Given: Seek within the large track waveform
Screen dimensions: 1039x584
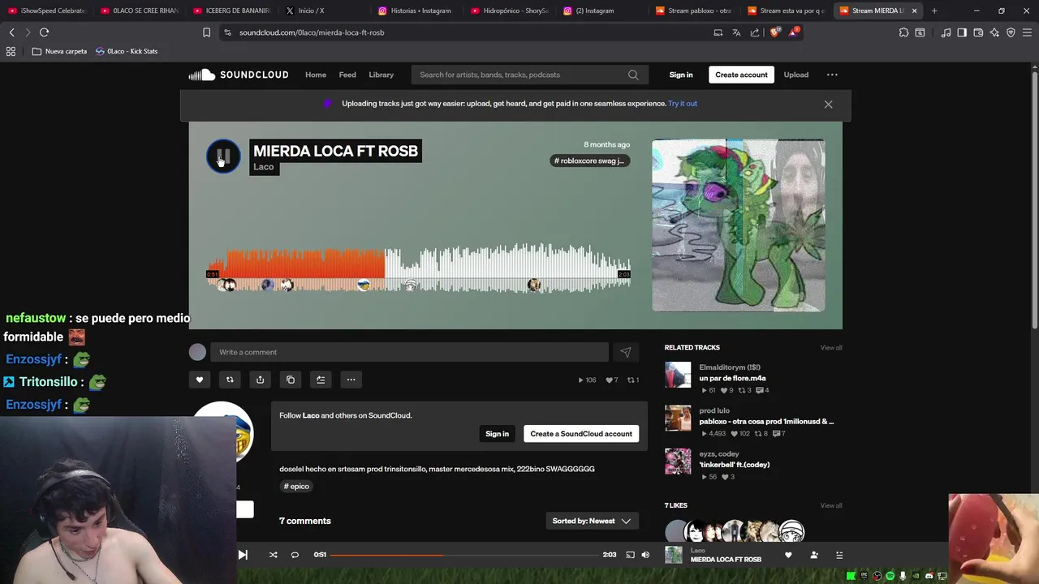Looking at the screenshot, I should click(x=419, y=268).
